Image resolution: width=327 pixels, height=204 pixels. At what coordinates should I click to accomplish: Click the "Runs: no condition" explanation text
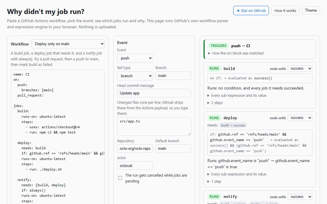[x=255, y=88]
